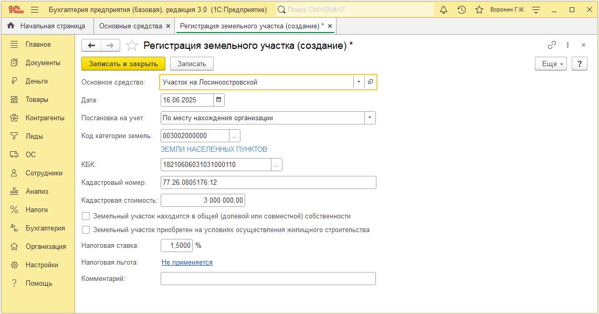Screen dimensions: 599x314
Task: Enable the shared ownership checkbox
Action: [86, 216]
